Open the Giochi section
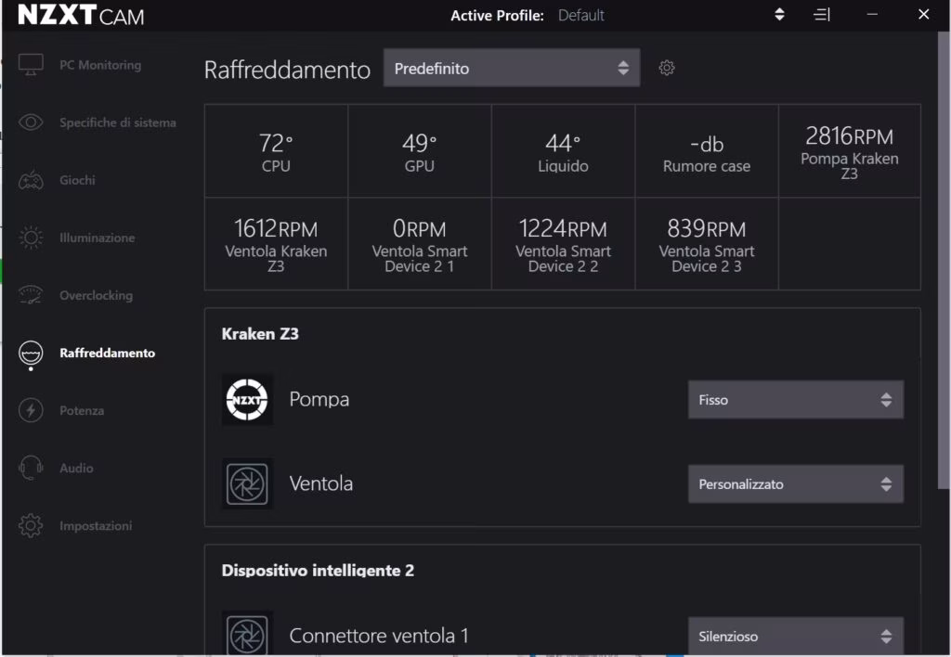 [77, 180]
